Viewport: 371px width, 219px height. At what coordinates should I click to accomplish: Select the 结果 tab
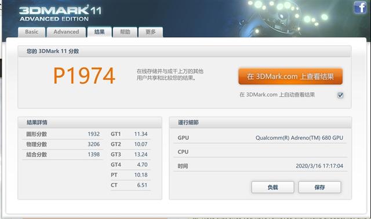click(99, 32)
